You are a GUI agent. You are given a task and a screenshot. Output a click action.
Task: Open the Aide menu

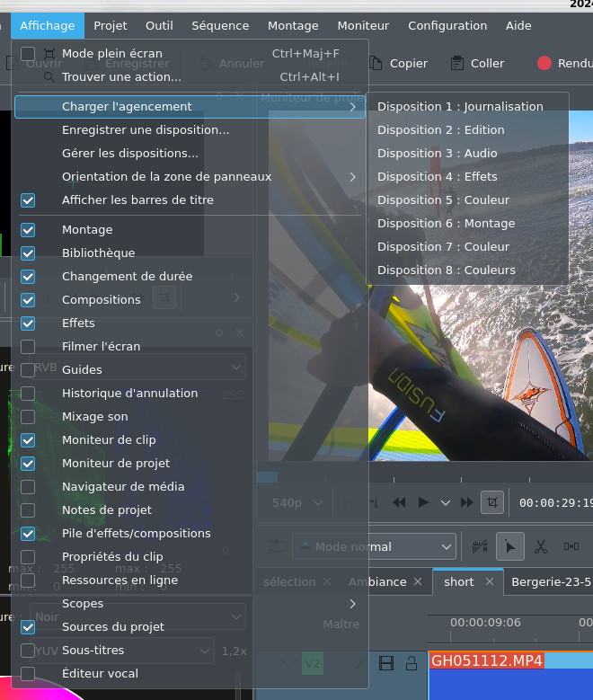[518, 26]
